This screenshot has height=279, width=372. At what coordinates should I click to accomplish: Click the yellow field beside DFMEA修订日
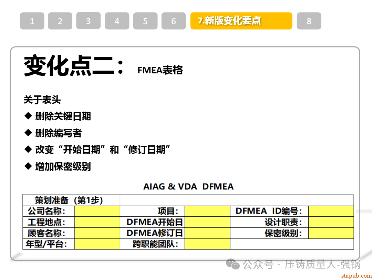pos(207,233)
